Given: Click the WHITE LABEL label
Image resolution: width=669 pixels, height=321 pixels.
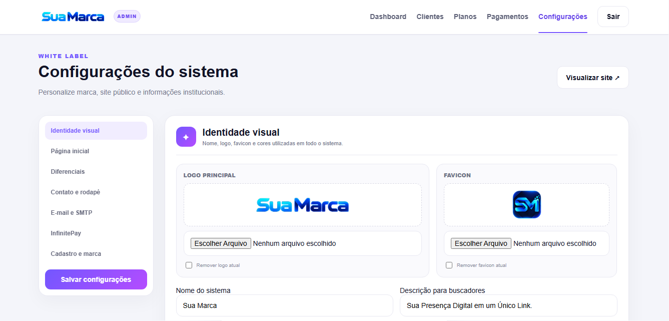Looking at the screenshot, I should click(x=64, y=56).
